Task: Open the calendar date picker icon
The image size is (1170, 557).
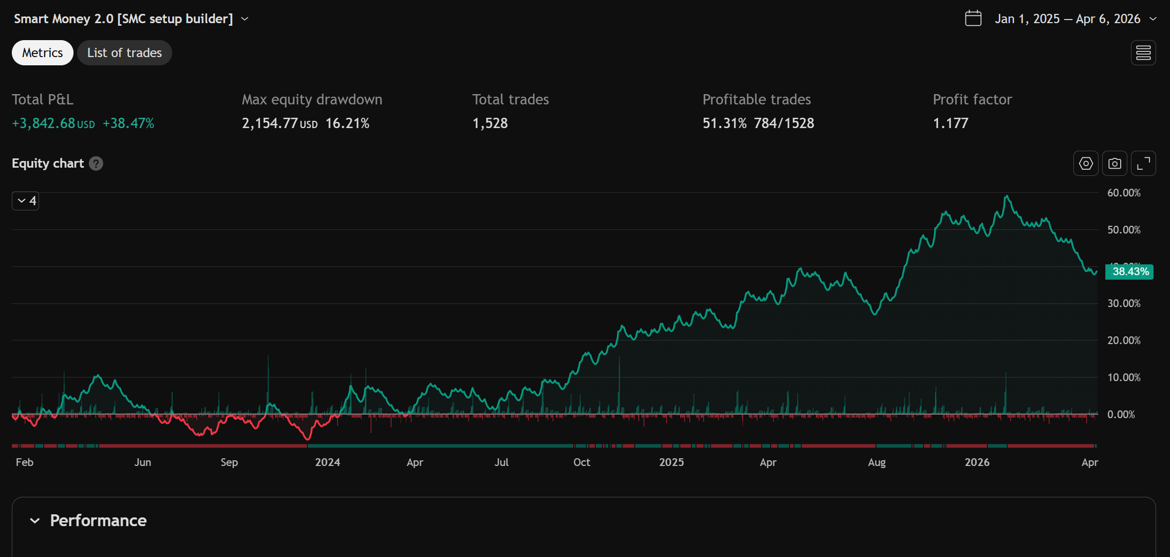Action: [x=973, y=19]
